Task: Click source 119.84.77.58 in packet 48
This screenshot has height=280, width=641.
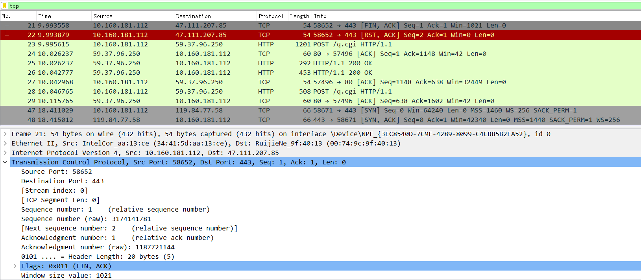Action: 116,120
